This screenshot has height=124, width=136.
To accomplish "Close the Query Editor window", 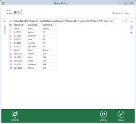I will (x=132, y=3).
